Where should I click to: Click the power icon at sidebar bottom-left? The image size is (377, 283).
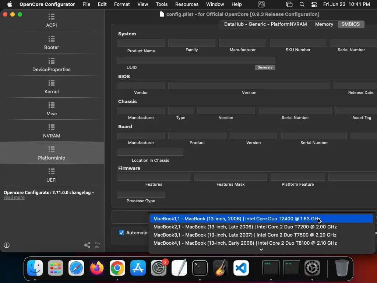click(x=7, y=245)
